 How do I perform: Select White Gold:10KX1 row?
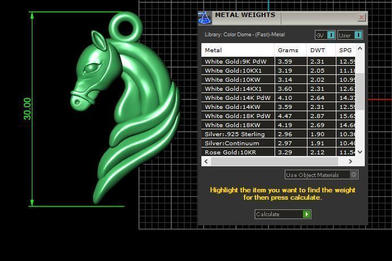tap(278, 70)
